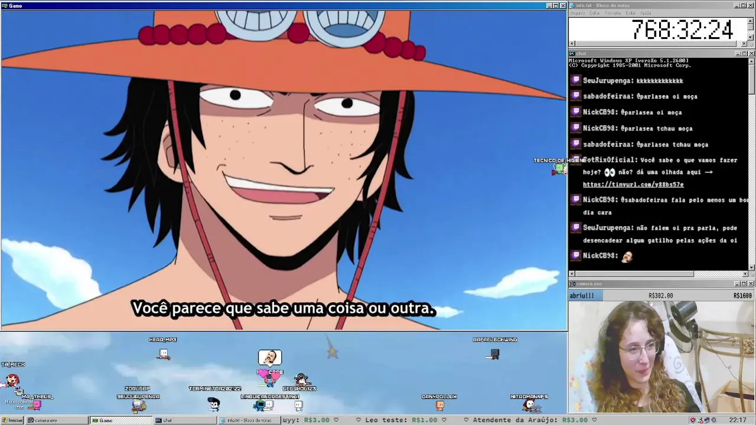Click the abriu!!! label in camera window

click(x=582, y=296)
